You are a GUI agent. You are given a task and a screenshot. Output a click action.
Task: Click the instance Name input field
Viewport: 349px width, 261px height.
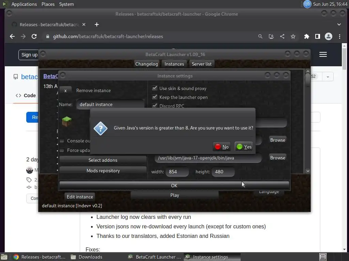(x=110, y=104)
